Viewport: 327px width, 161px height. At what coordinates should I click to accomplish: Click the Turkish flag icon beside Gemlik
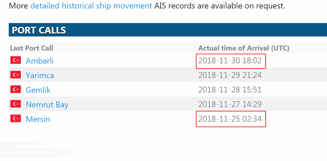click(15, 90)
